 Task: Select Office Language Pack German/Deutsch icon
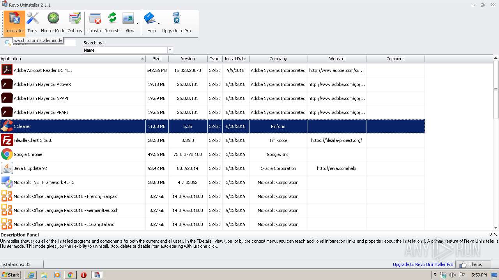pyautogui.click(x=7, y=210)
